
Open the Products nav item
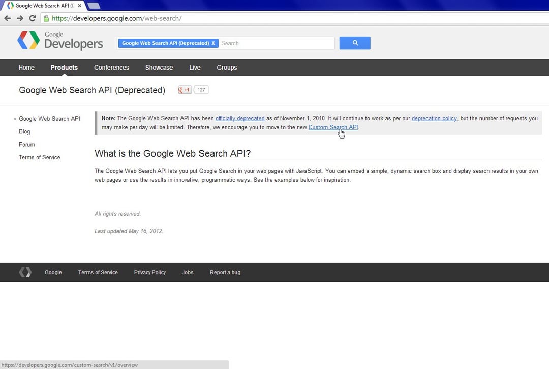(x=64, y=68)
